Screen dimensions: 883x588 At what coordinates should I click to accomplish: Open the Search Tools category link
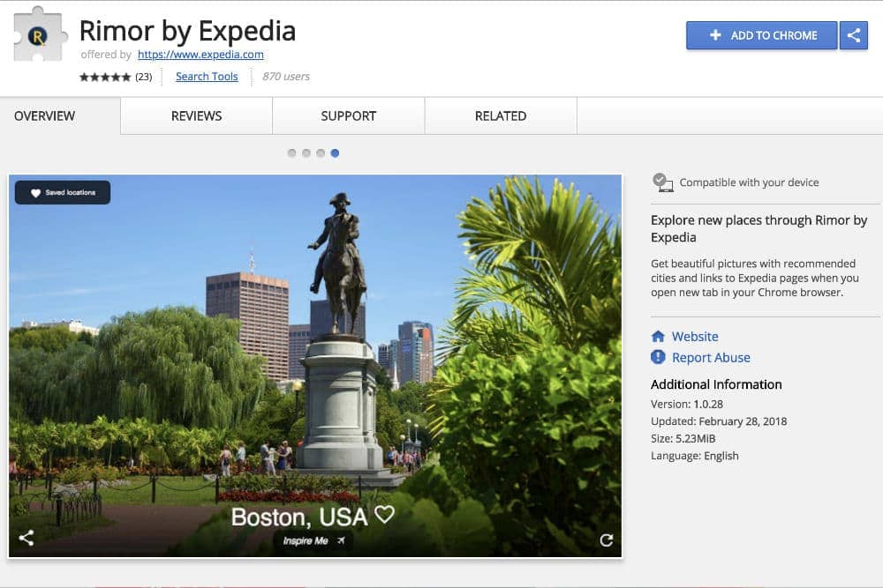point(207,77)
